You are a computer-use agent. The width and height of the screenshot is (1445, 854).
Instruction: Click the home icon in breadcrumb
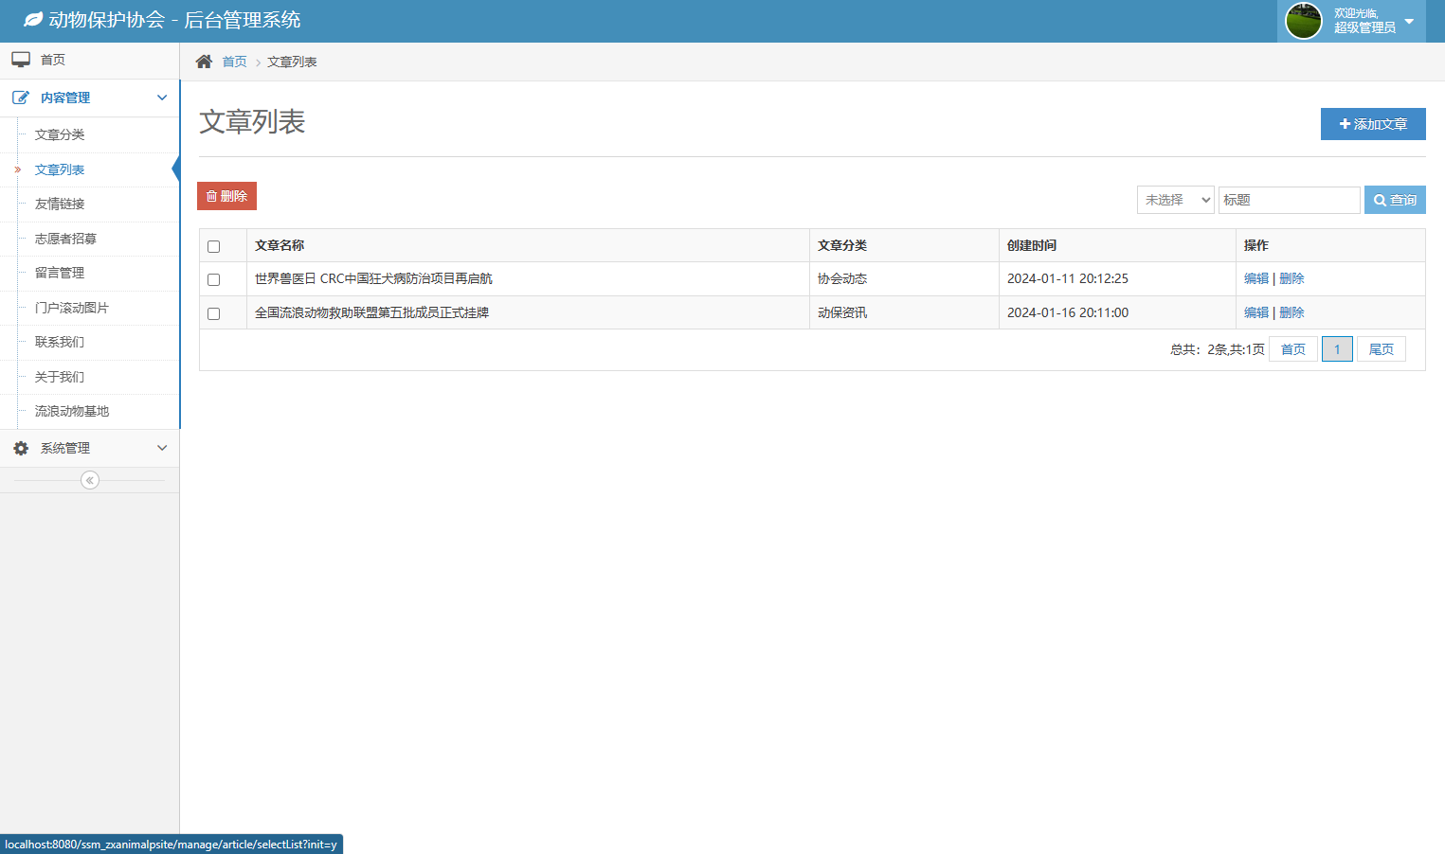click(204, 62)
